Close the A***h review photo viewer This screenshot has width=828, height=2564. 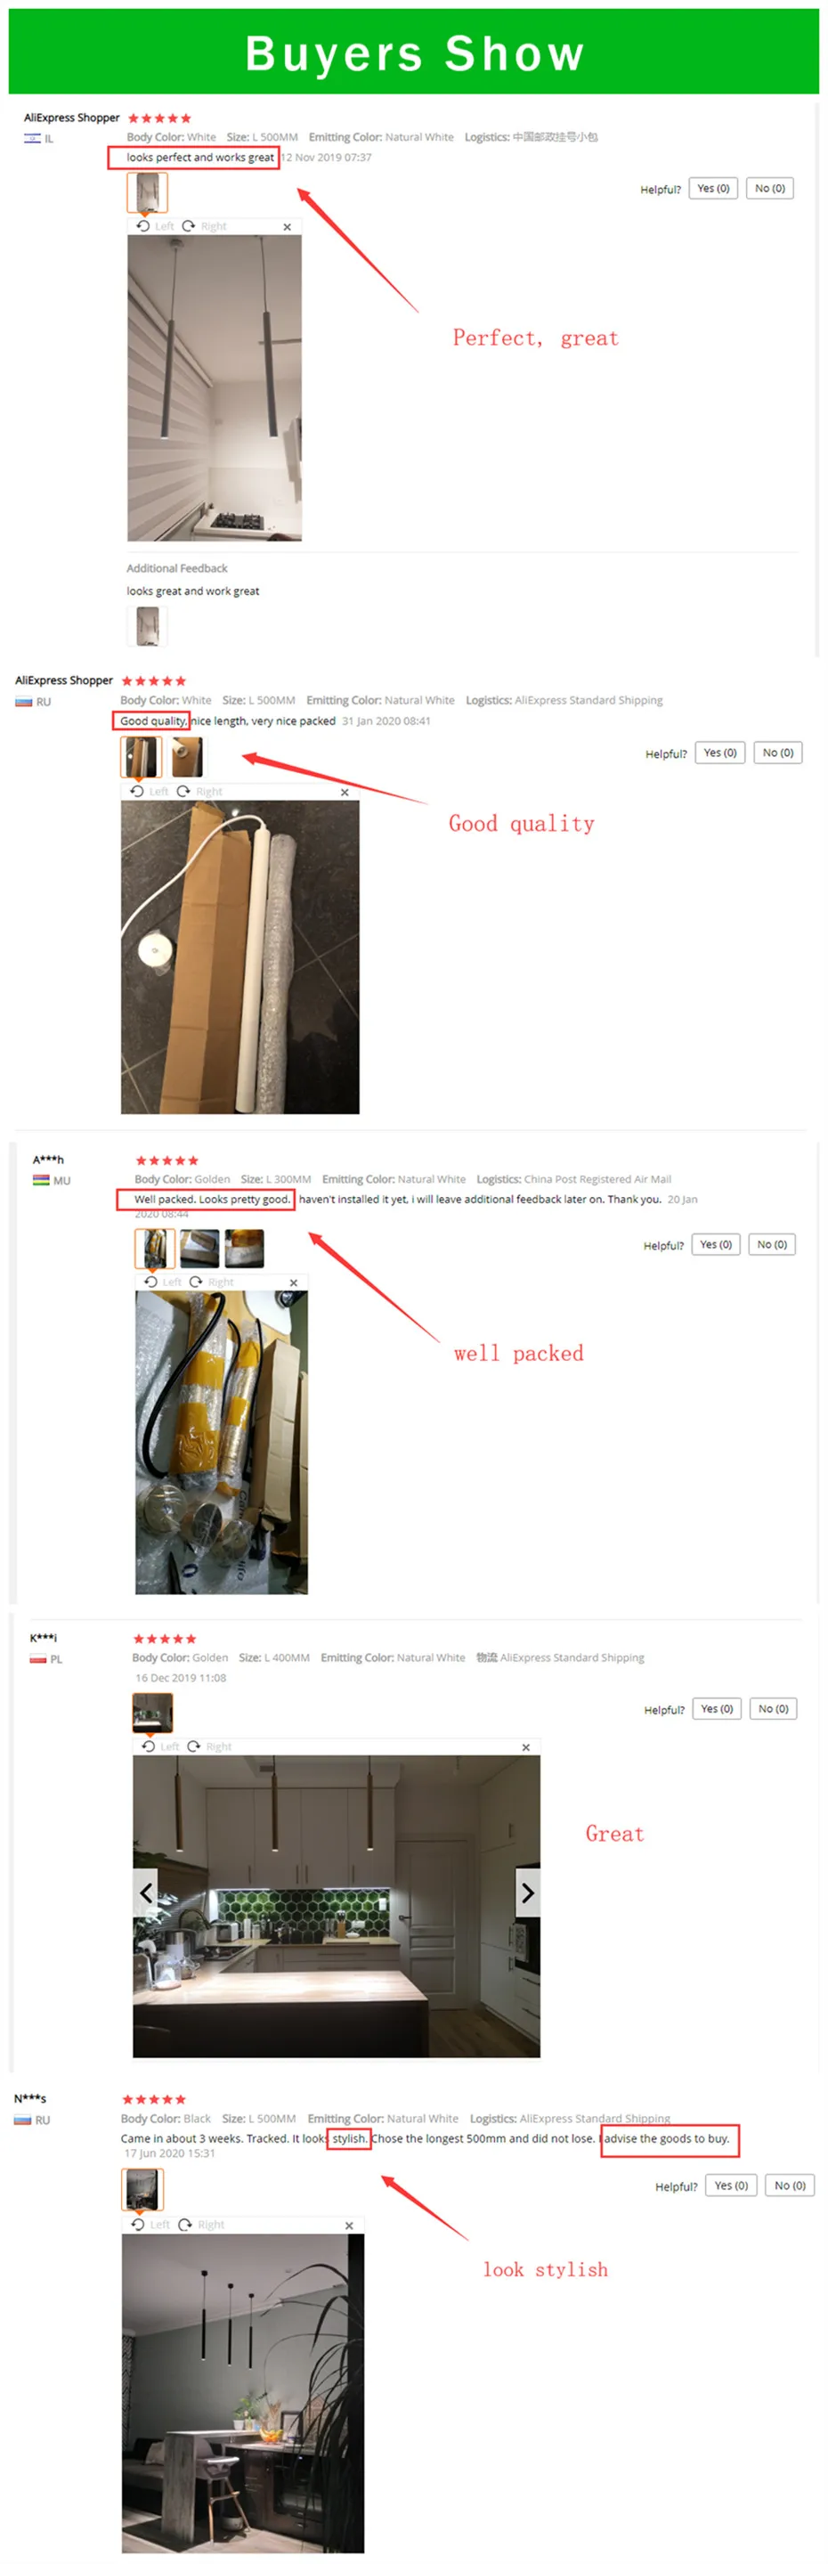[x=294, y=1282]
